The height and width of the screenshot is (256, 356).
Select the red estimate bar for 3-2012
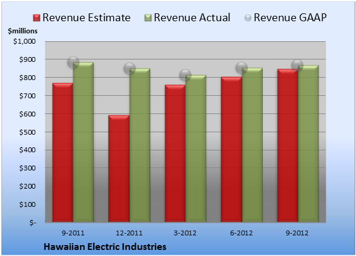pos(175,153)
